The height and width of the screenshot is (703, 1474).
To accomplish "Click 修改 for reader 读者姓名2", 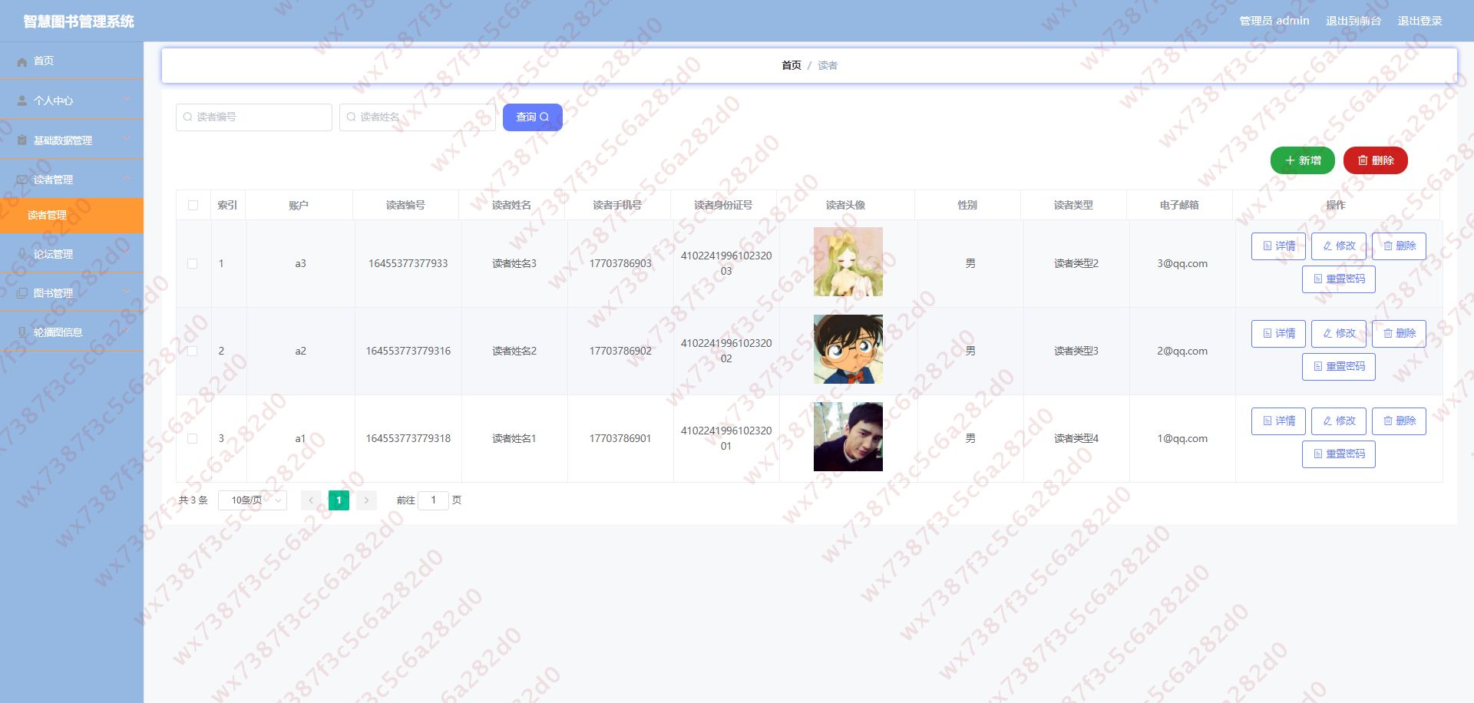I will tap(1339, 334).
